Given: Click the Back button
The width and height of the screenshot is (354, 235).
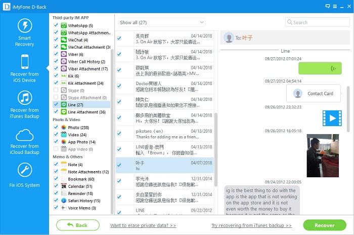Looking at the screenshot, I should point(78,225).
